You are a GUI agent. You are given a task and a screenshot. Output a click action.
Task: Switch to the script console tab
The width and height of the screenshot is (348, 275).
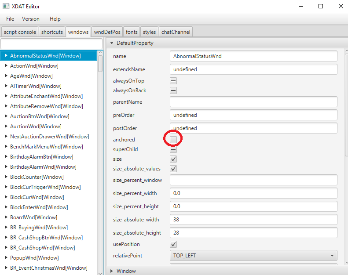(20, 32)
